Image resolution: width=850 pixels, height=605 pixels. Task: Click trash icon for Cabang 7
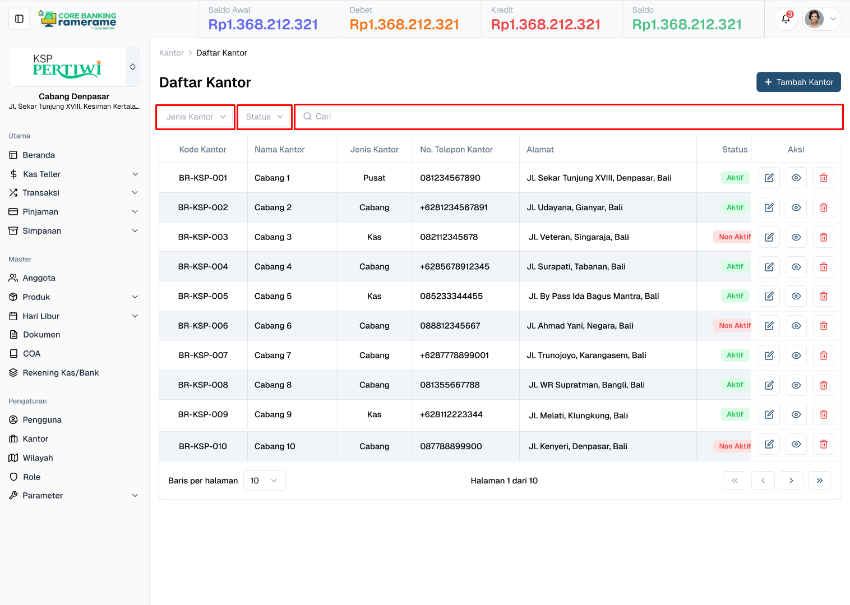[x=823, y=355]
